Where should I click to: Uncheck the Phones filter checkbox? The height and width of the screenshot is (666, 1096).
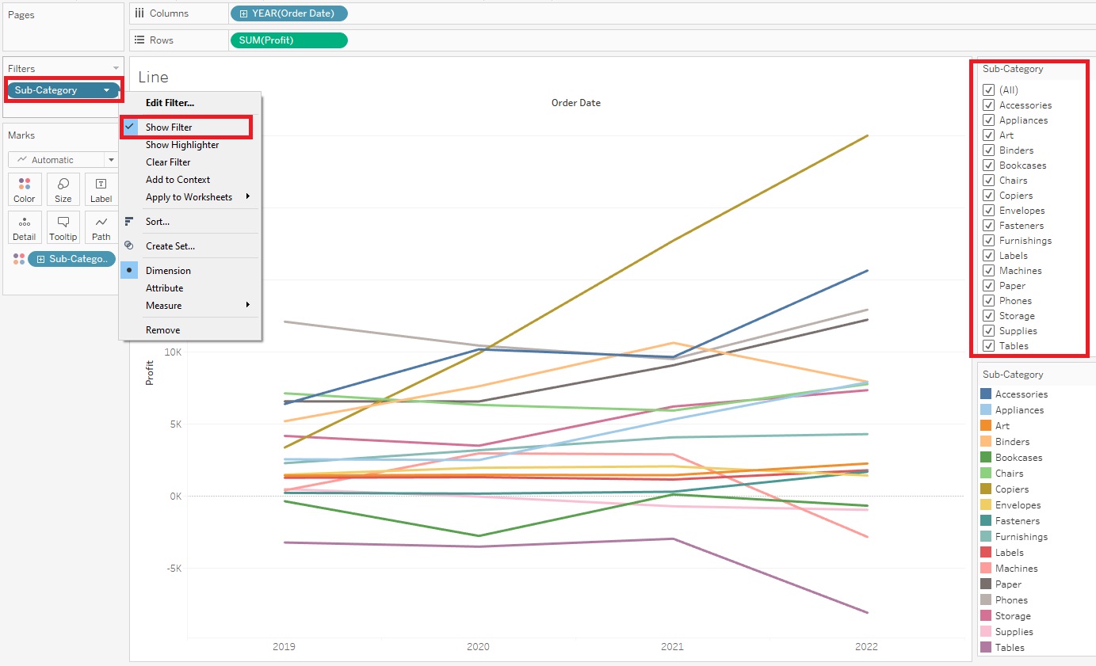point(988,301)
